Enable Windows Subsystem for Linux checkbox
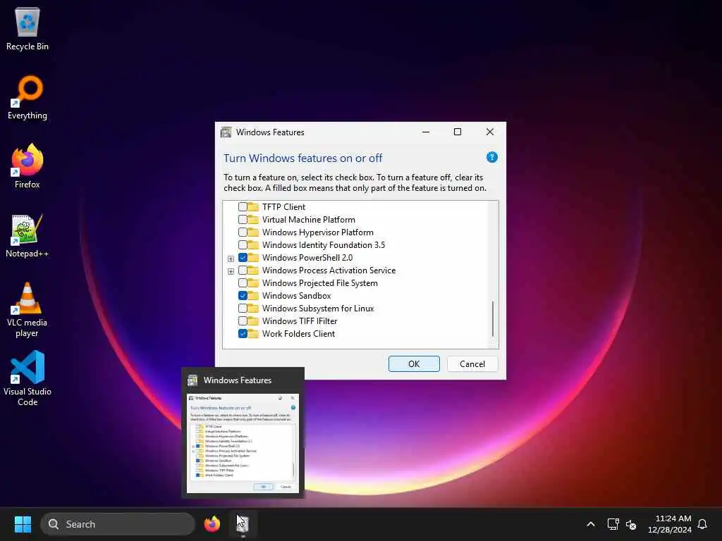 pyautogui.click(x=243, y=309)
